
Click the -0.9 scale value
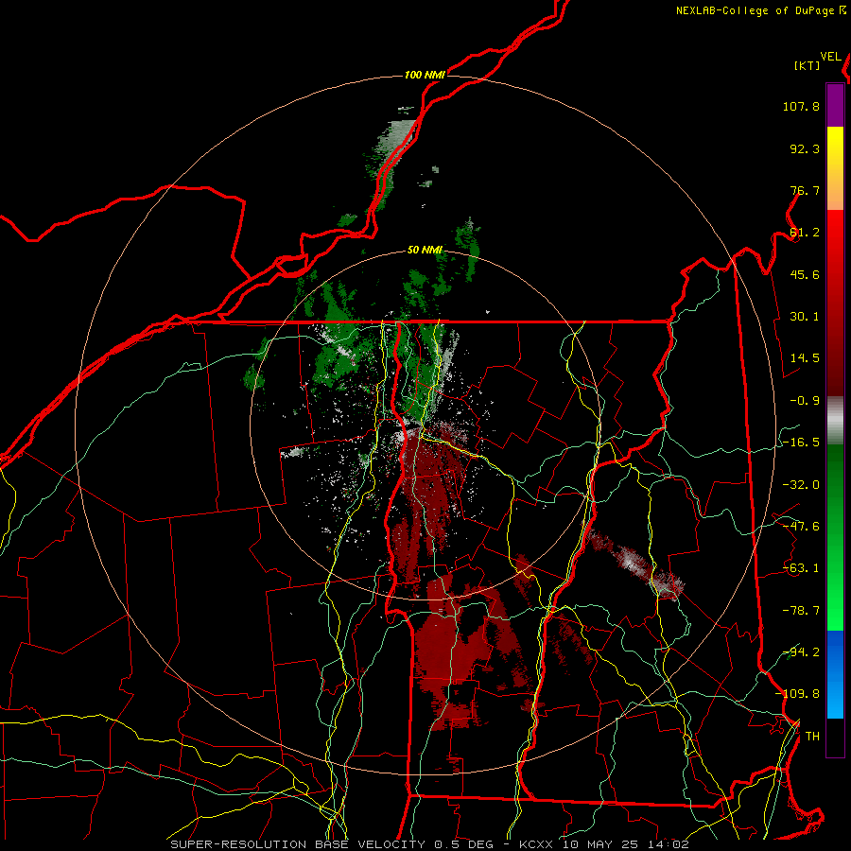pos(805,401)
